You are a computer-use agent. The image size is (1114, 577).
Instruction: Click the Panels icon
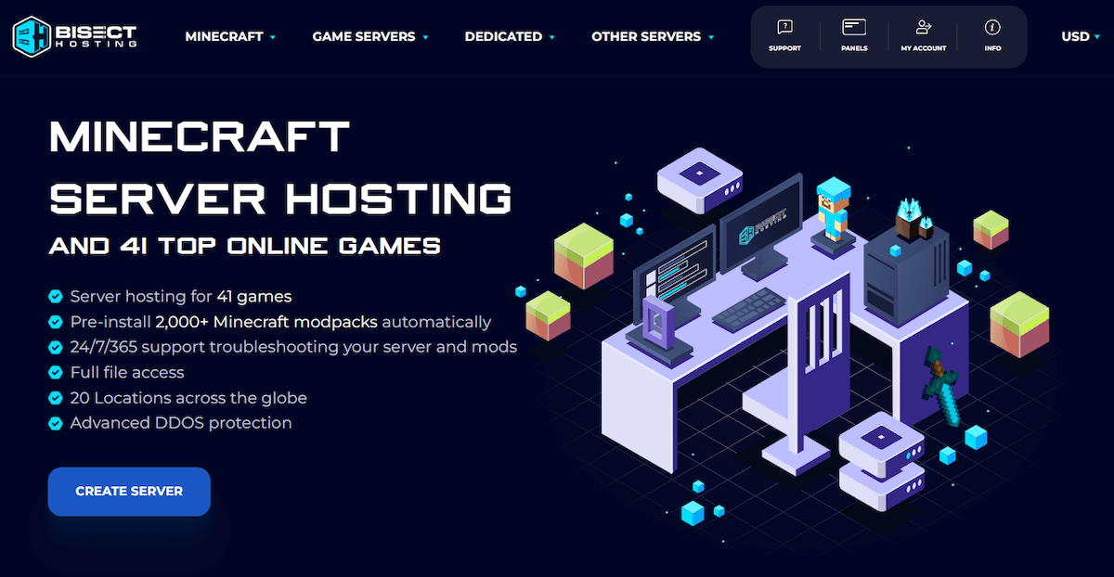pyautogui.click(x=854, y=28)
